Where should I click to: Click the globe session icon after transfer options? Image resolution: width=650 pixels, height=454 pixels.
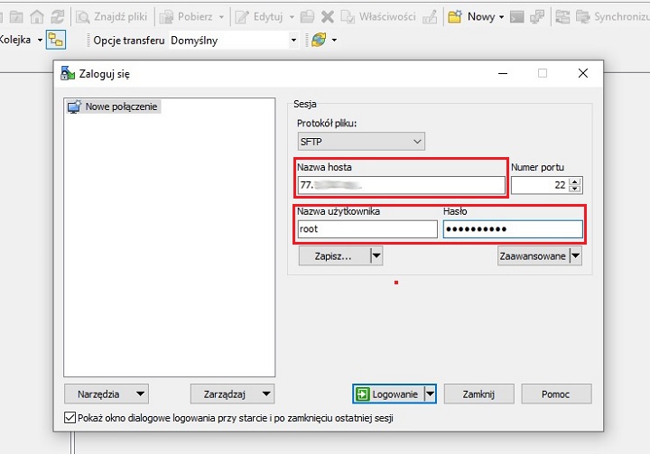pos(318,40)
